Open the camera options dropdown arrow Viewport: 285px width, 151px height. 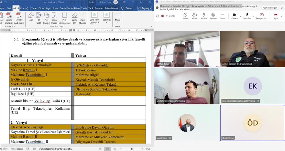(241, 16)
